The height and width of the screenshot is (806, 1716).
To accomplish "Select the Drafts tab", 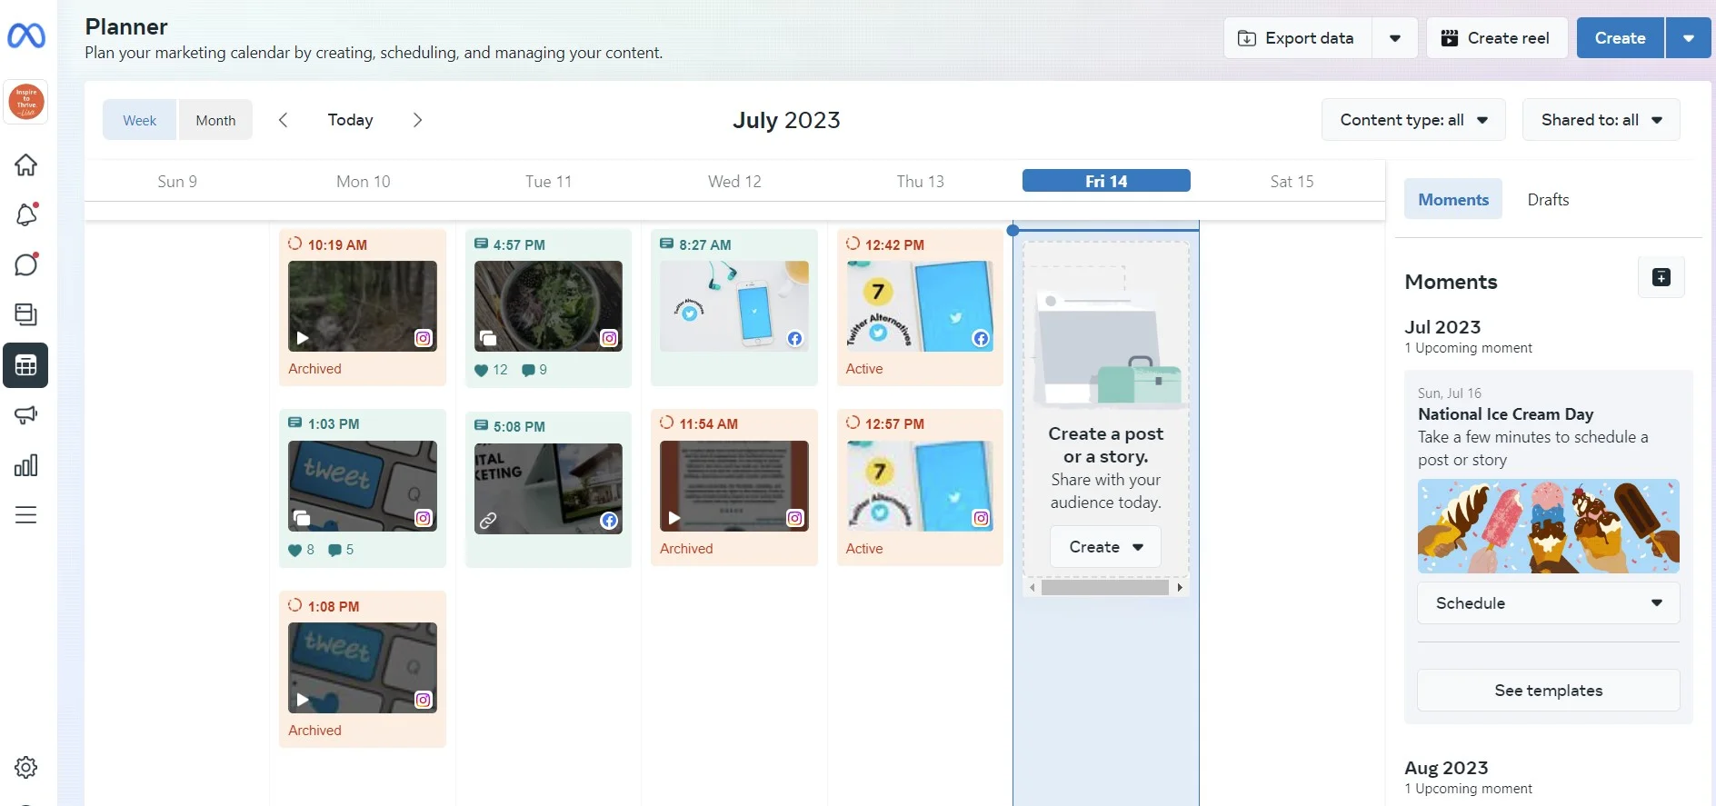I will click(1547, 200).
